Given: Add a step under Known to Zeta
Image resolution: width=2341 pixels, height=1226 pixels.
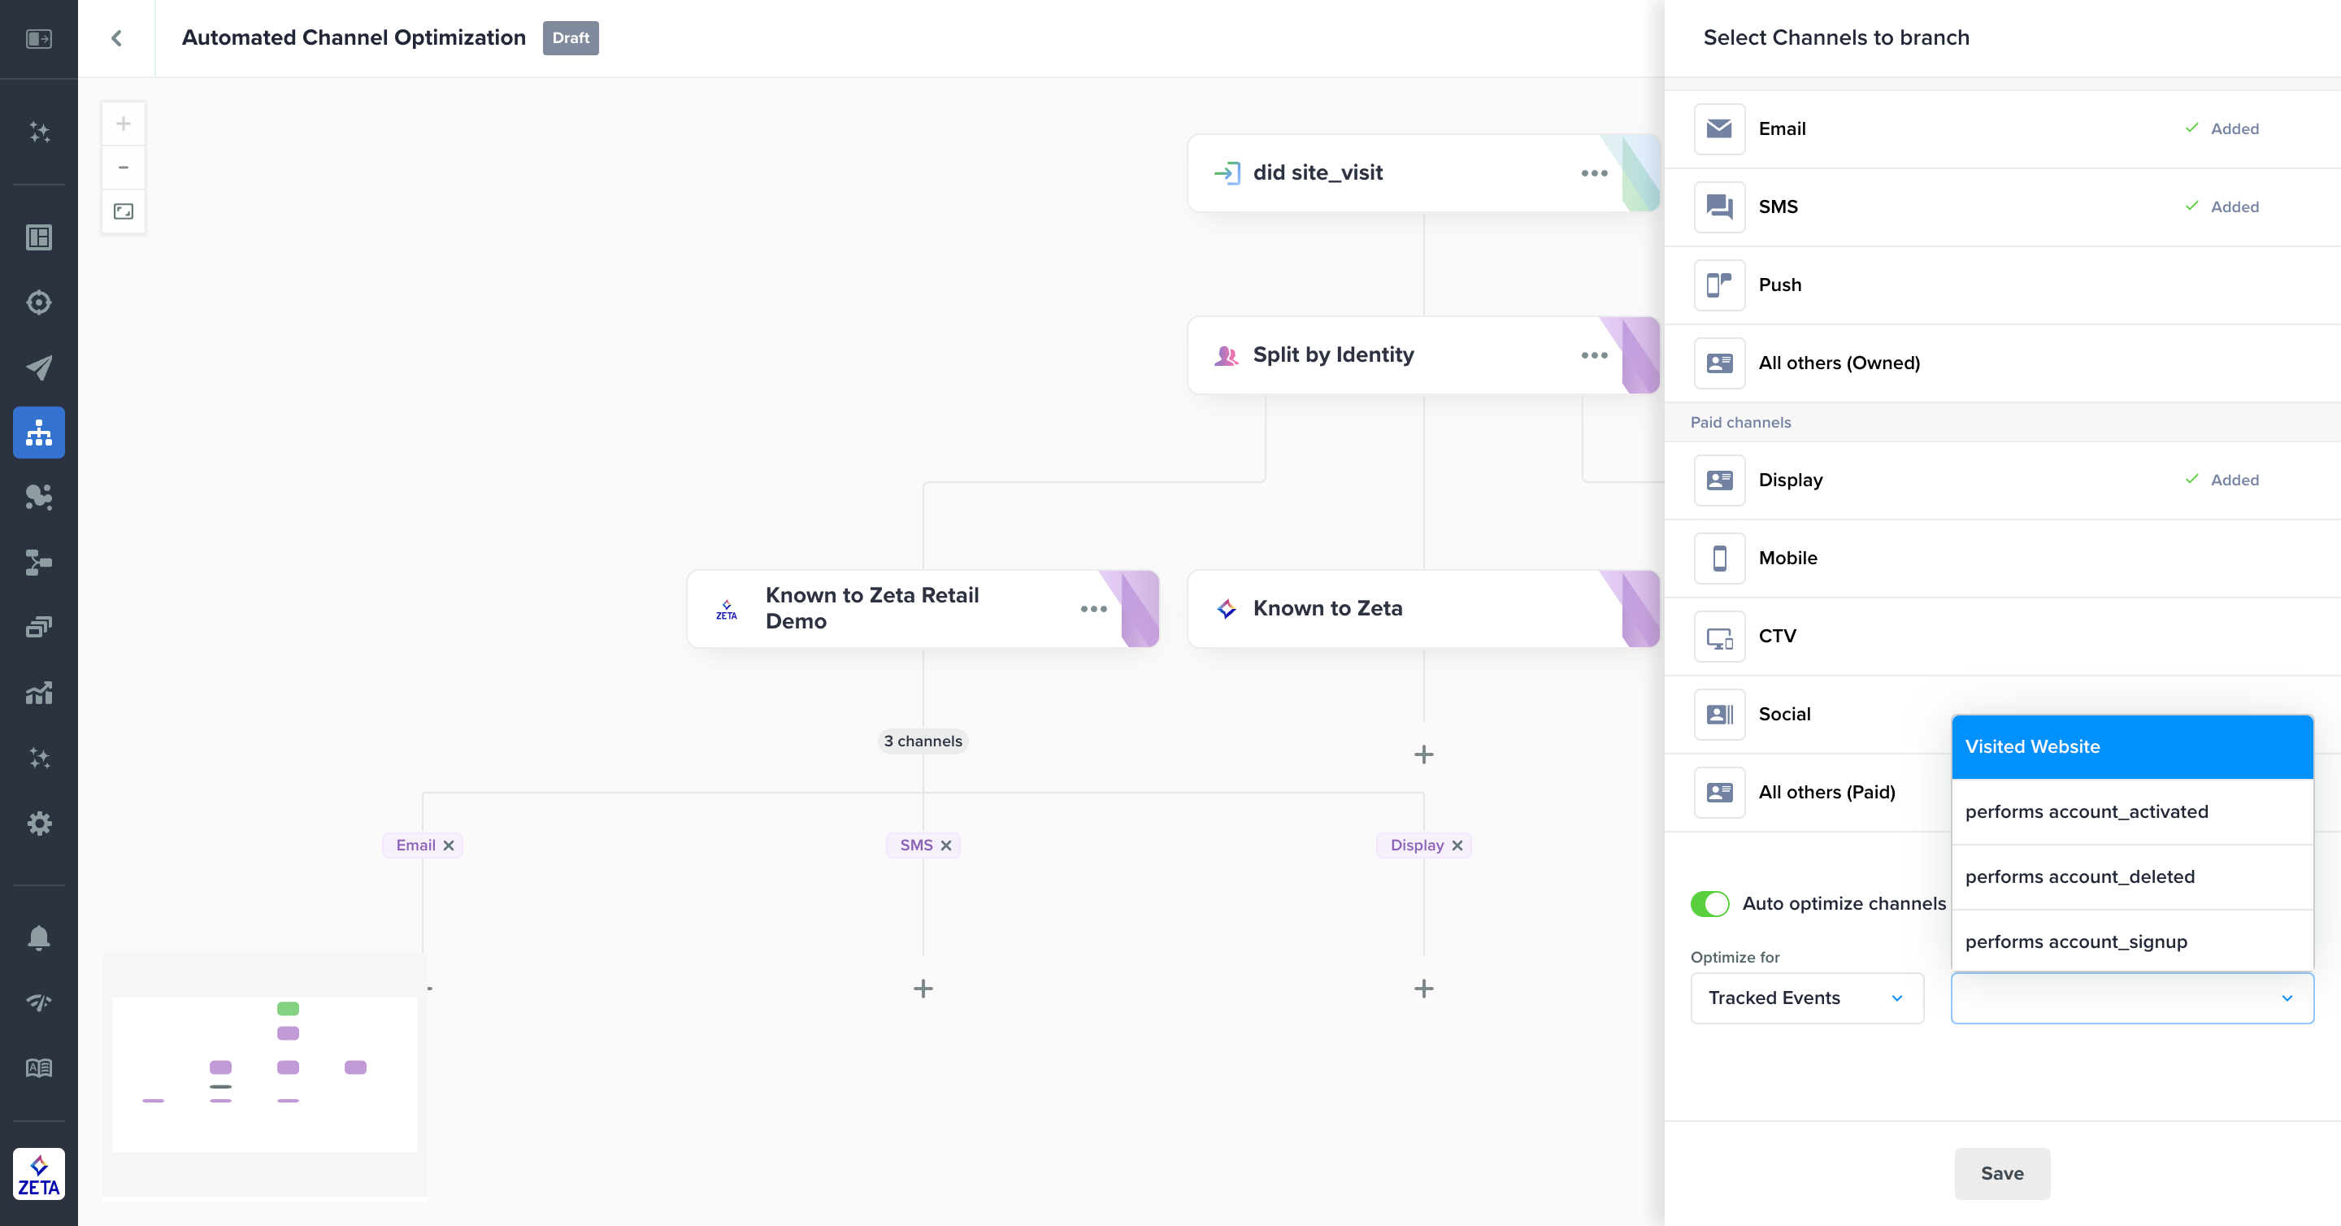Looking at the screenshot, I should 1423,754.
